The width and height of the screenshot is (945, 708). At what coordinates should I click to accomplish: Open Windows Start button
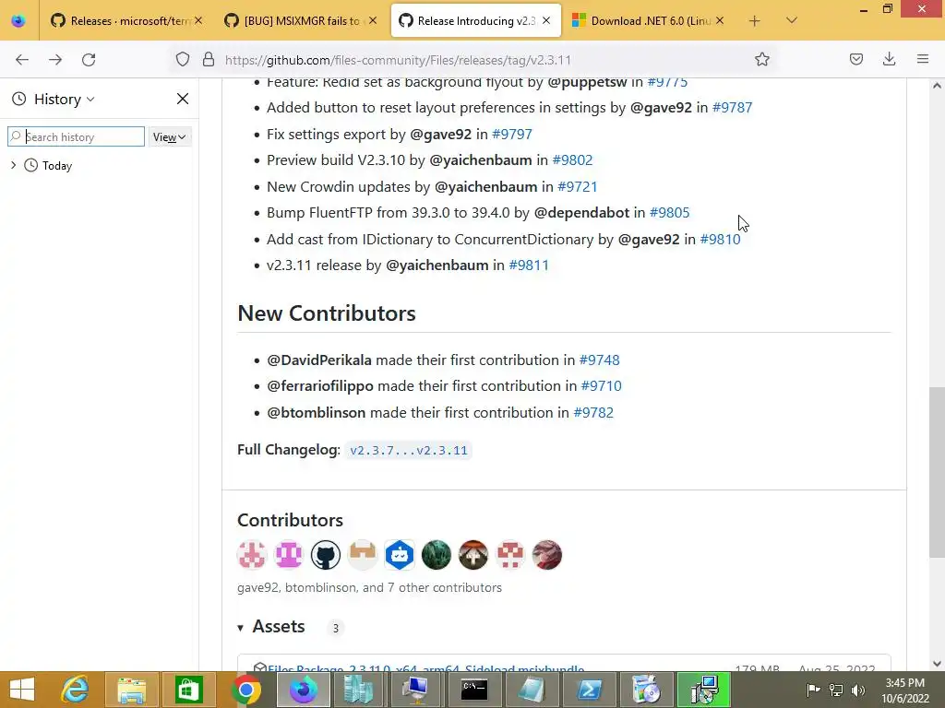(x=22, y=690)
